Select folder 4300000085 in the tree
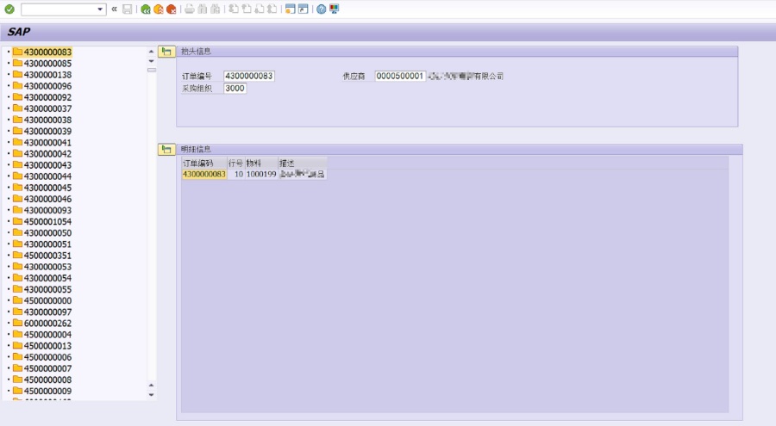 pos(47,64)
